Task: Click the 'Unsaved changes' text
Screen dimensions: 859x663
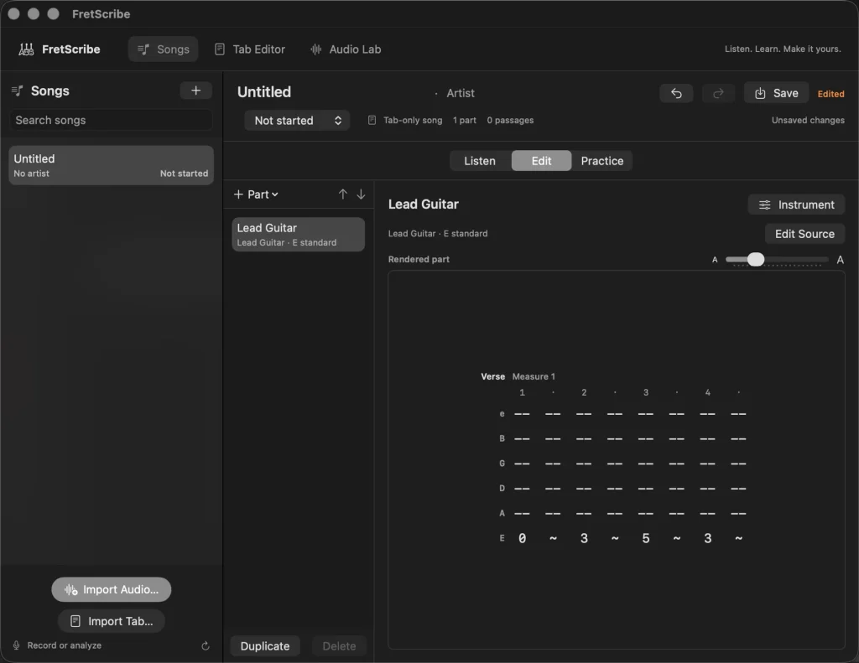Action: click(808, 121)
